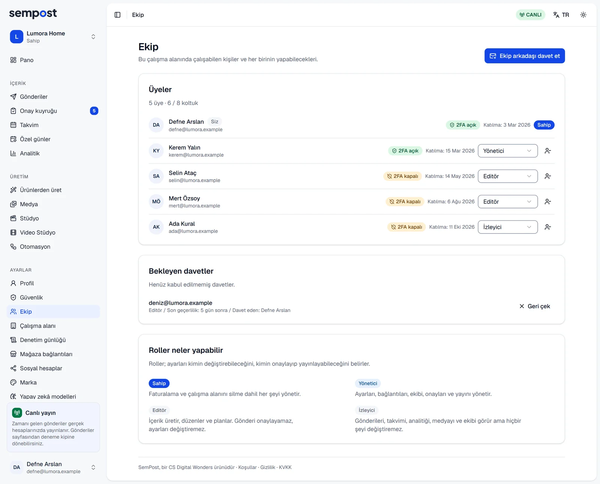Click the Koşullar footer link
This screenshot has width=600, height=484.
[247, 468]
